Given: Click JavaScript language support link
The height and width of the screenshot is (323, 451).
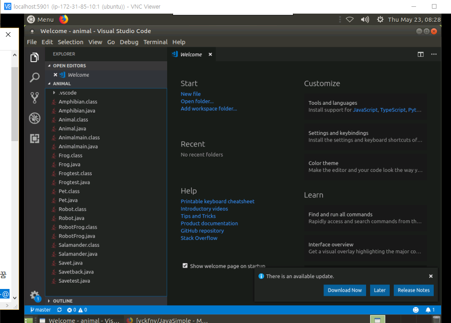Looking at the screenshot, I should pos(365,110).
